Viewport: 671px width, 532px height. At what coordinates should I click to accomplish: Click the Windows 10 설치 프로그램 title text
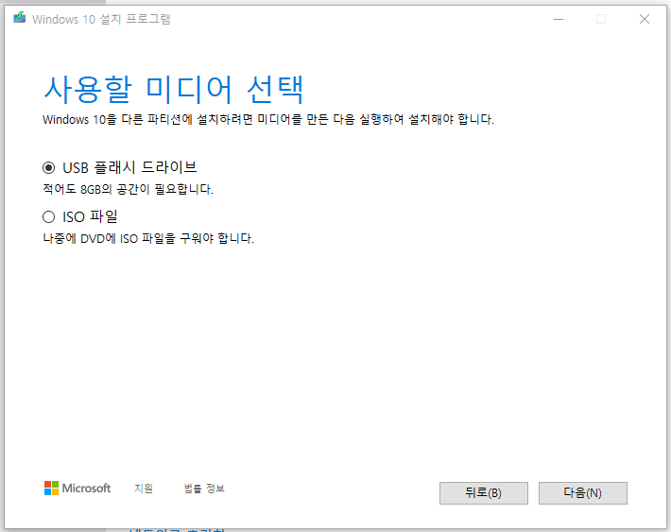[101, 19]
